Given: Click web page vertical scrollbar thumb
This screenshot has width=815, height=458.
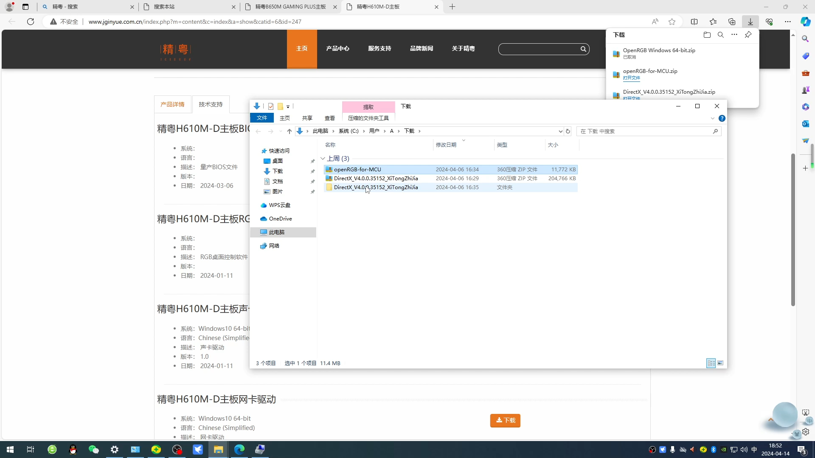Looking at the screenshot, I should pyautogui.click(x=793, y=229).
